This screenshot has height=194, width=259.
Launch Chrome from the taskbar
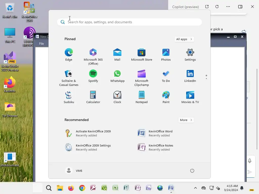point(82,188)
